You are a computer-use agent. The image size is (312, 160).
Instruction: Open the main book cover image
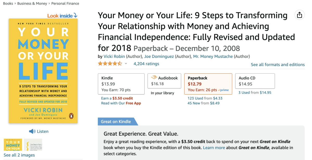coord(43,71)
